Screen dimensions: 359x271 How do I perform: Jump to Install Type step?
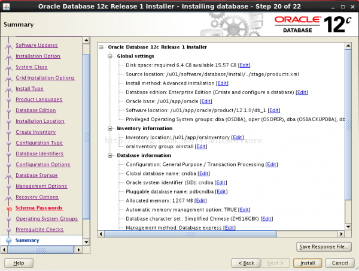coord(29,89)
